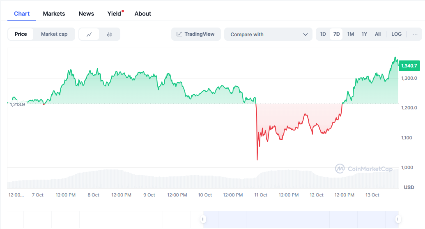Click the red dot on the Yield tab
The width and height of the screenshot is (425, 229).
[x=123, y=11]
